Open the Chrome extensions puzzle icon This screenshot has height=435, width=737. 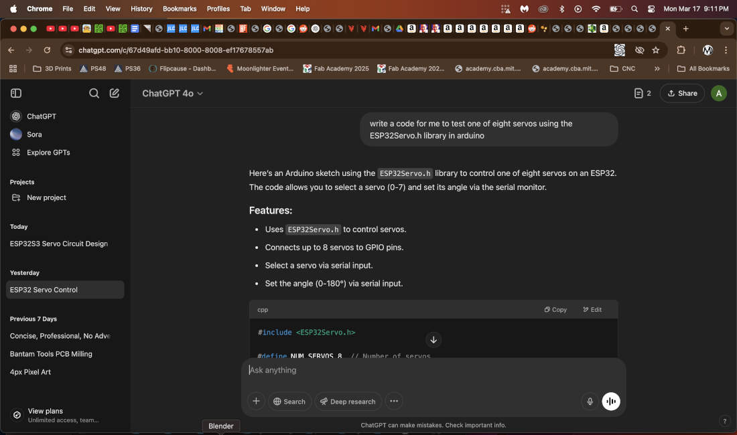pyautogui.click(x=681, y=50)
